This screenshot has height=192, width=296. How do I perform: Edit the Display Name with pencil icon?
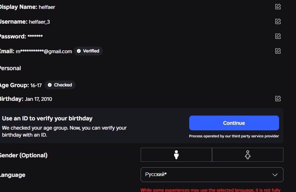[278, 7]
